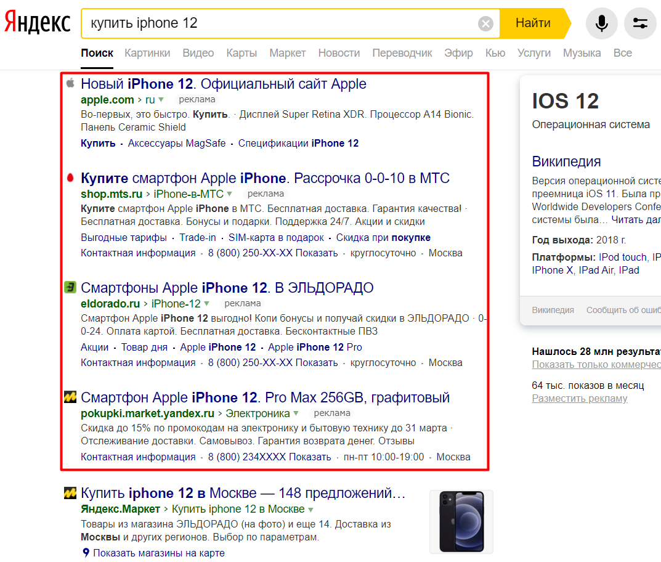
Task: Open arrow menu after Электроника breadcrumb
Action: (x=296, y=413)
